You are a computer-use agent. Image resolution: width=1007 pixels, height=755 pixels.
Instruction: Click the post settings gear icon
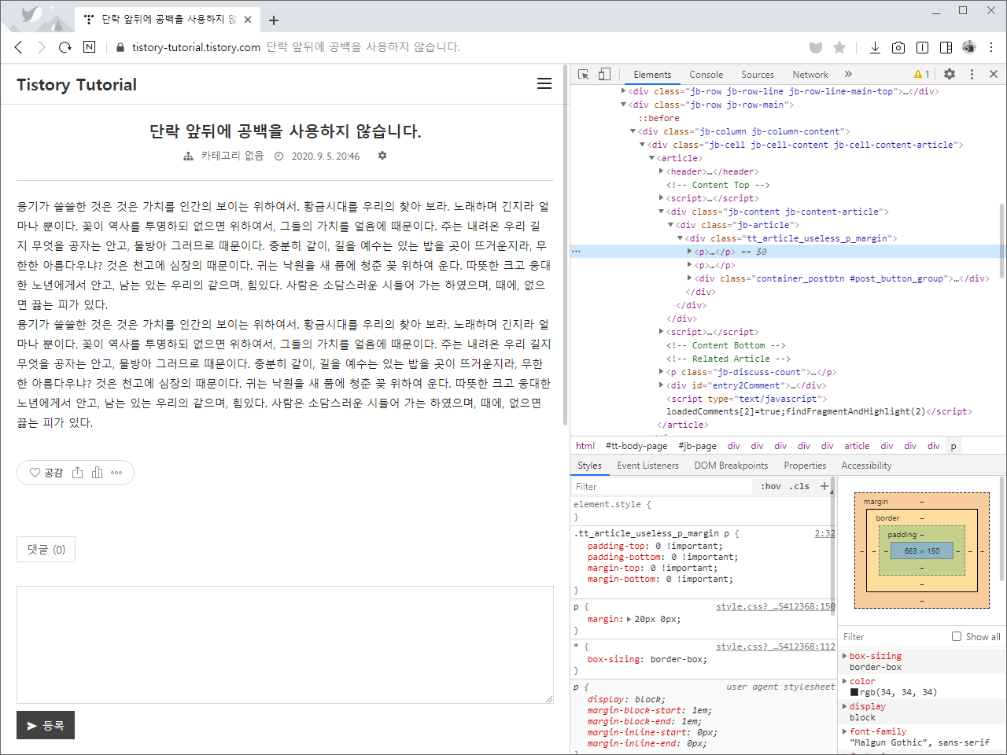point(382,156)
